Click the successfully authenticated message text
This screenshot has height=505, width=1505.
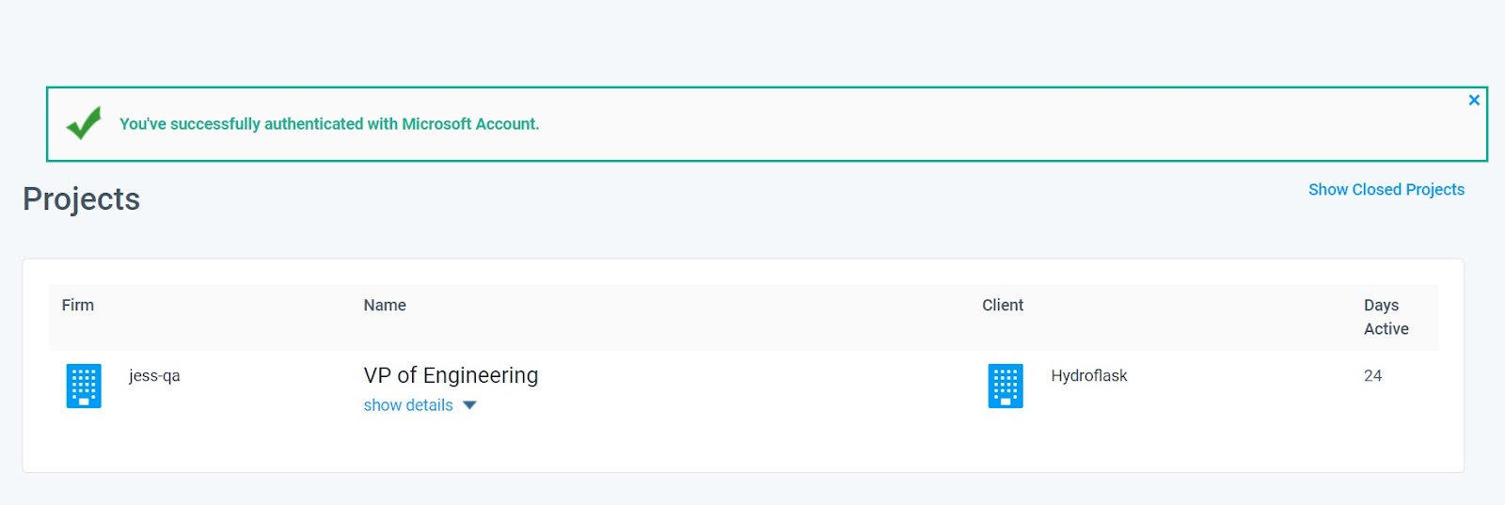(329, 124)
